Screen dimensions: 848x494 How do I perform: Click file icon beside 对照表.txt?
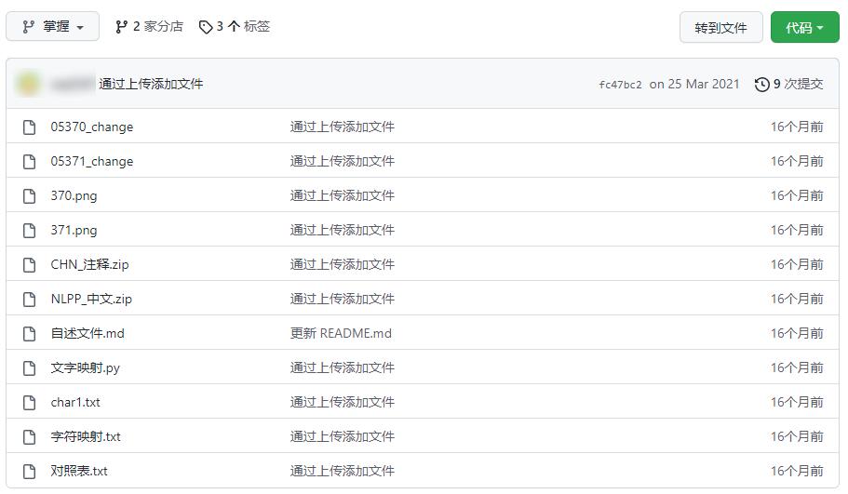[x=30, y=471]
